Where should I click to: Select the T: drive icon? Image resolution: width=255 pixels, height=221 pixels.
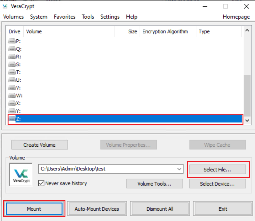click(12, 72)
